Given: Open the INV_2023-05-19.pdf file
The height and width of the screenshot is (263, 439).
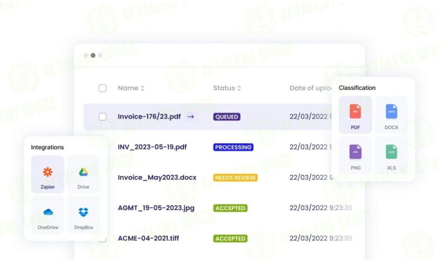Looking at the screenshot, I should [152, 147].
